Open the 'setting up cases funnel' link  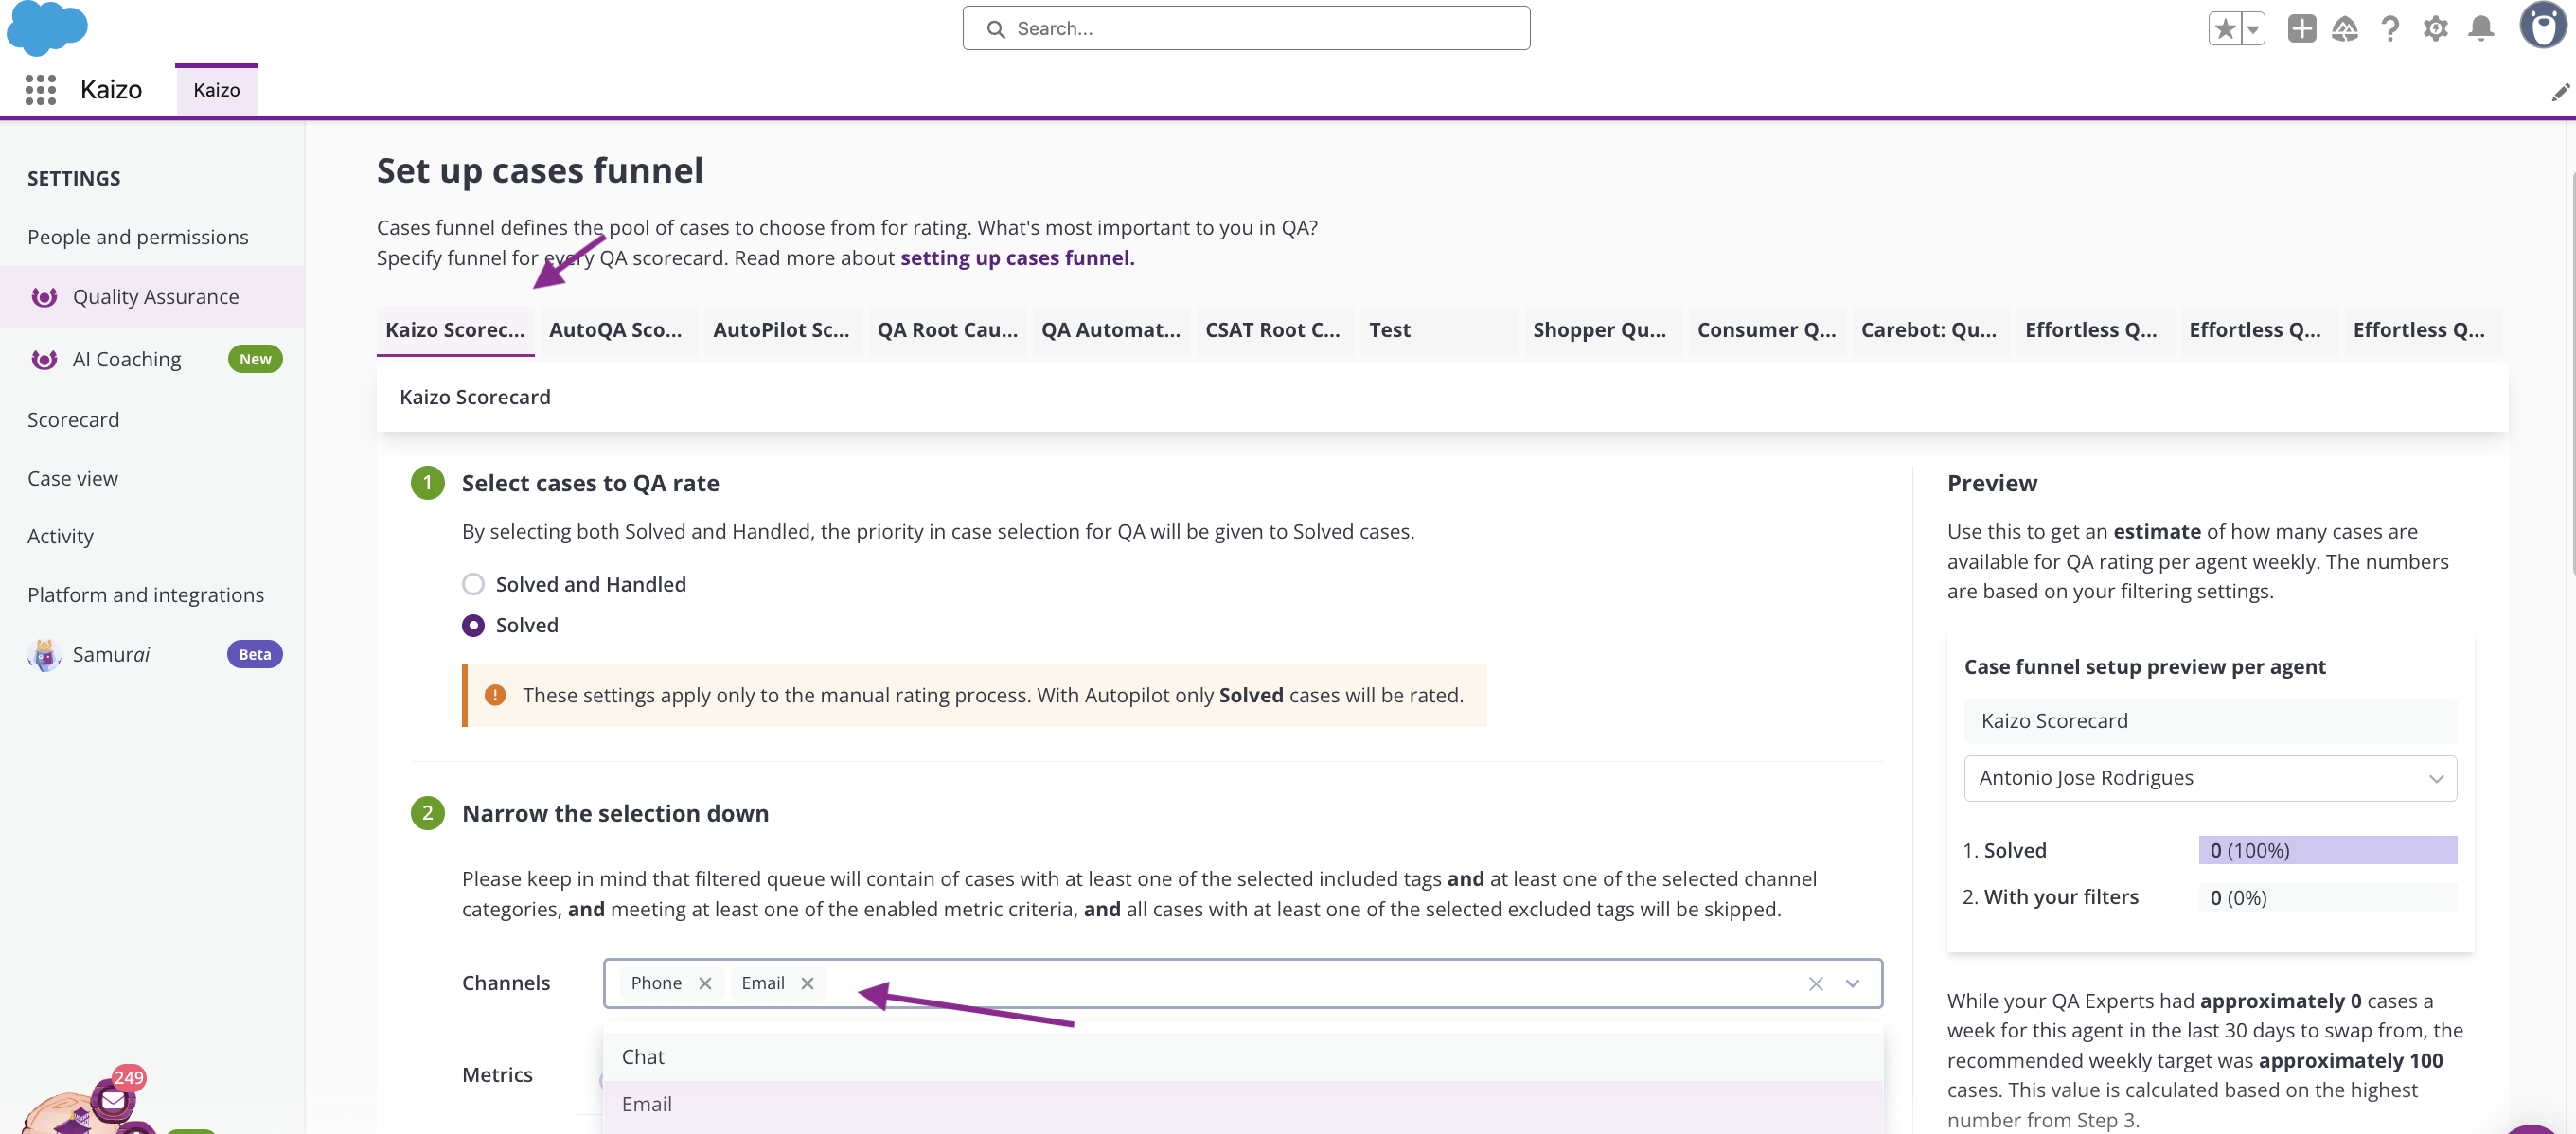point(1017,257)
